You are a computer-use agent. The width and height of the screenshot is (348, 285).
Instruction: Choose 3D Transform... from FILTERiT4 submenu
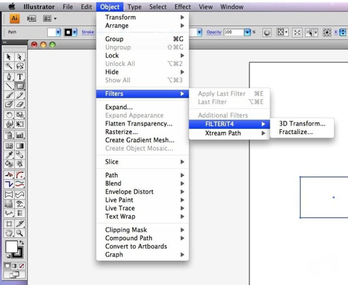pyautogui.click(x=302, y=123)
